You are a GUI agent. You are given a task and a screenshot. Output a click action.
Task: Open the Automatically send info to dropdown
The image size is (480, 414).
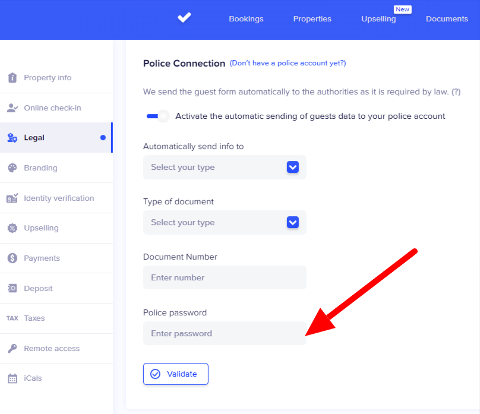225,168
